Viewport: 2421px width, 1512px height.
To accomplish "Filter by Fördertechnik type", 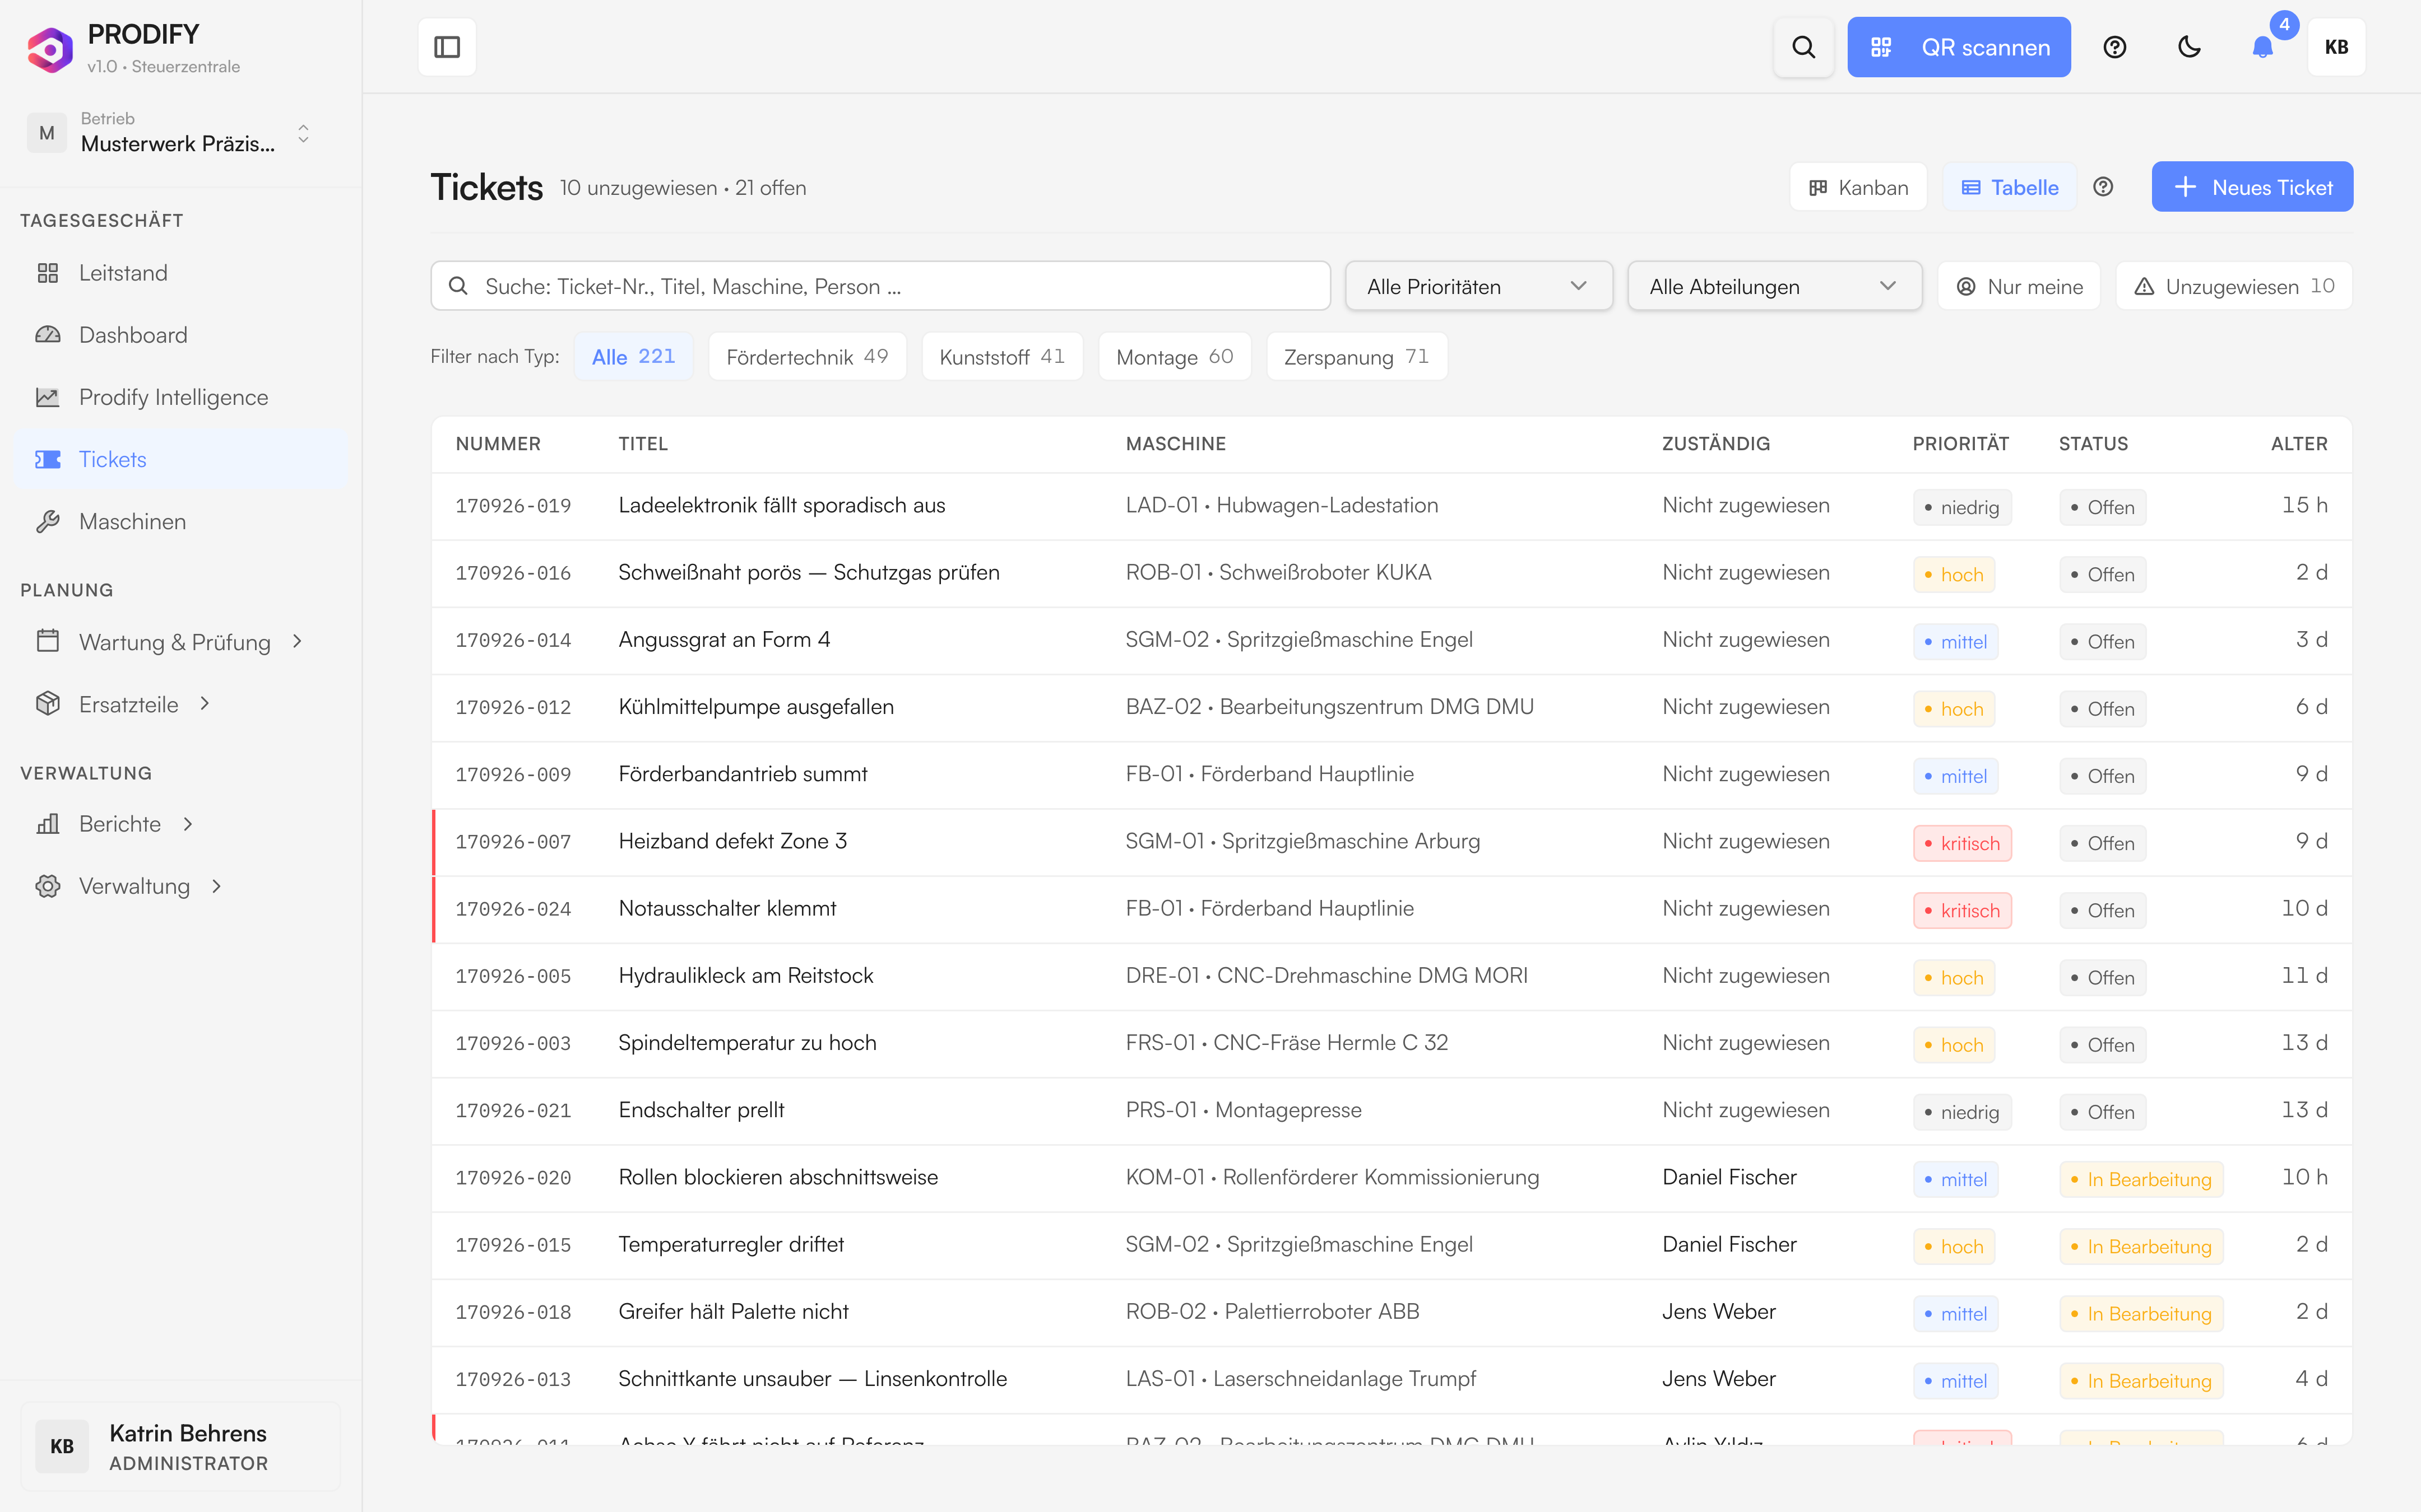I will pos(808,356).
